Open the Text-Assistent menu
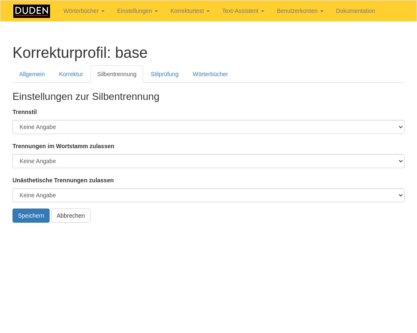 point(243,11)
